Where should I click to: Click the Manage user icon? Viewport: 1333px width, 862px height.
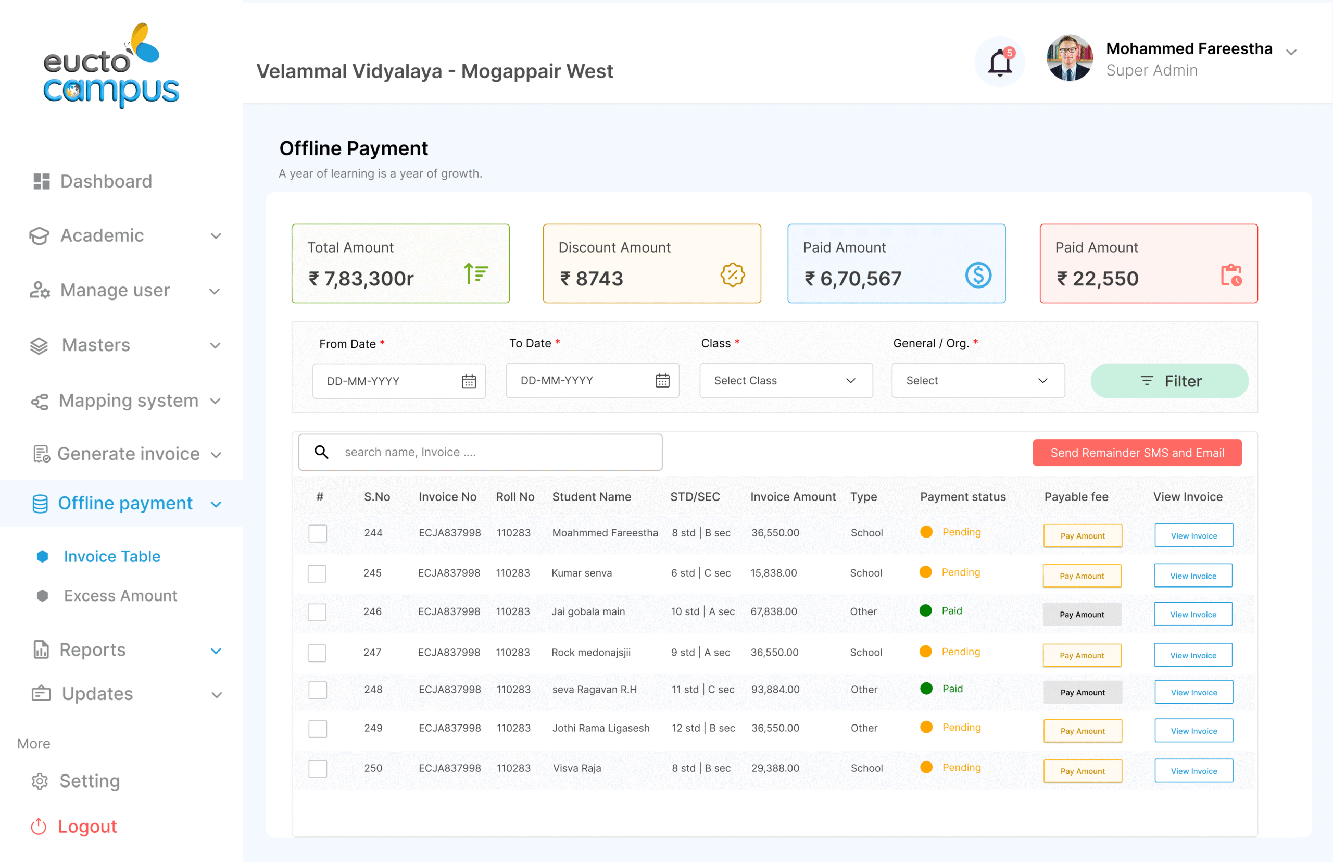click(40, 290)
